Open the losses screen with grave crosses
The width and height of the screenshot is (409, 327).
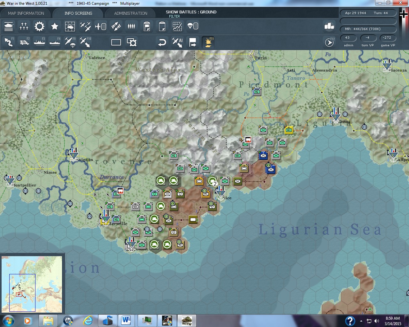click(x=24, y=26)
